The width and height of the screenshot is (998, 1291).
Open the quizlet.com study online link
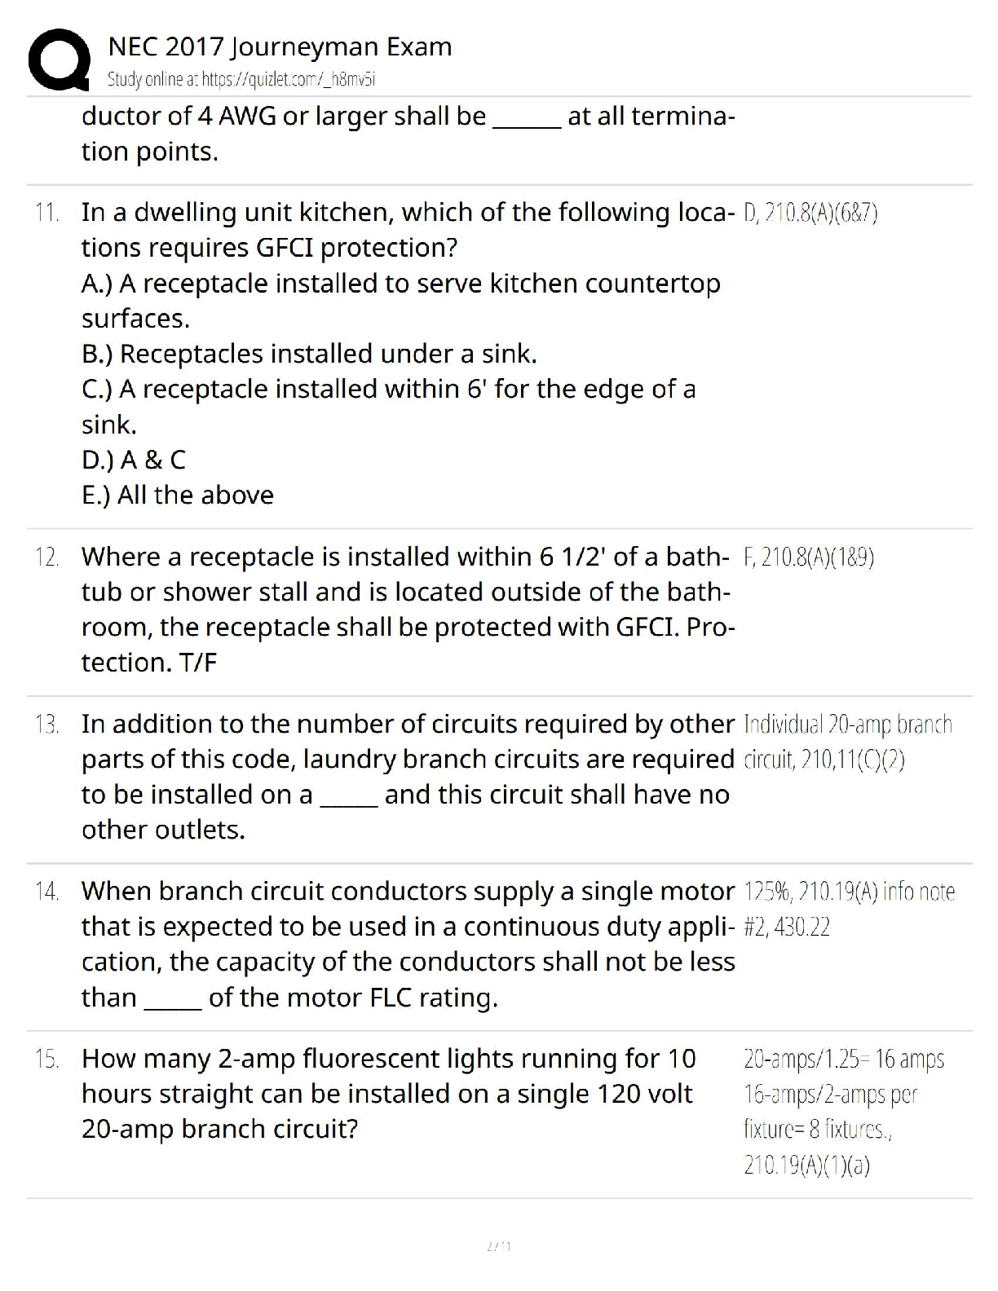241,79
